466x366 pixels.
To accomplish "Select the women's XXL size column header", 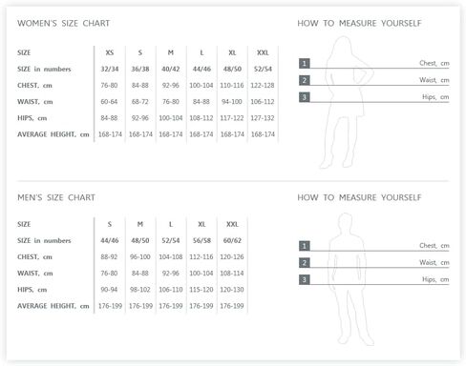I will coord(263,52).
